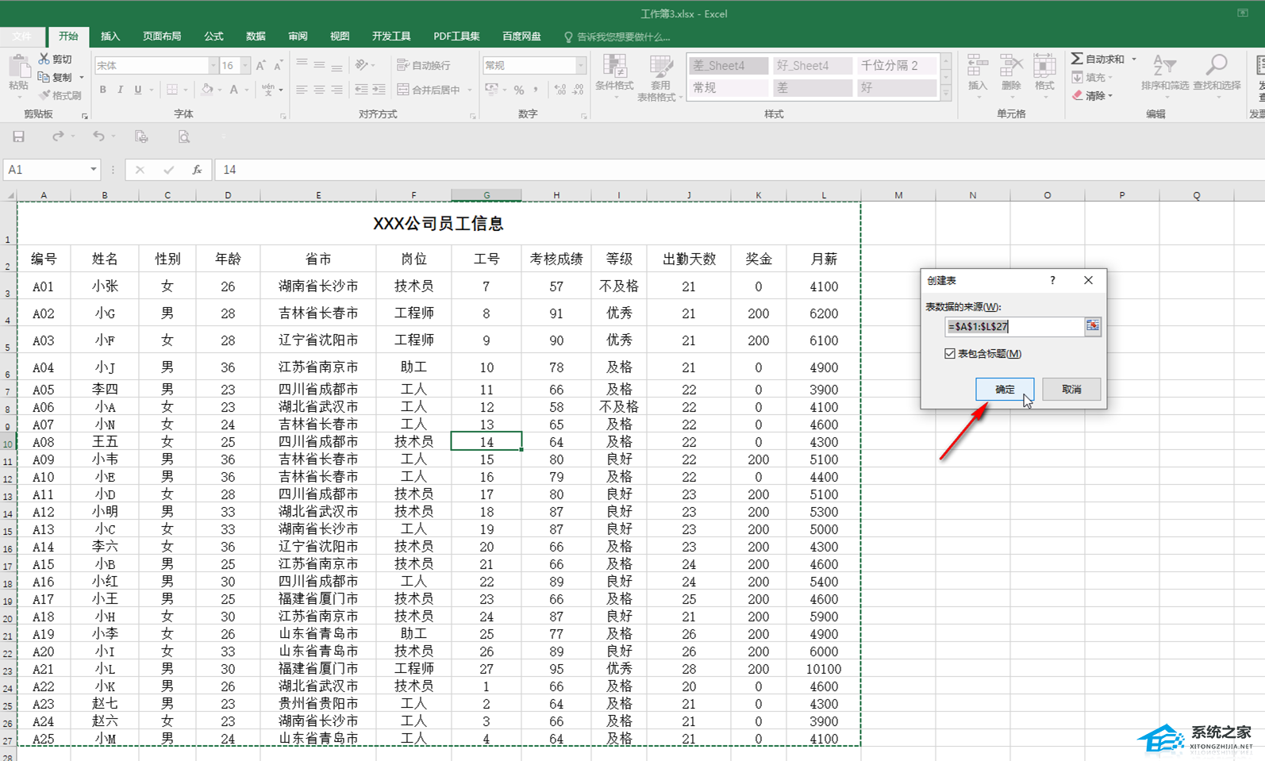
Task: Click the range selector icon in Create Table dialog
Action: [1093, 326]
